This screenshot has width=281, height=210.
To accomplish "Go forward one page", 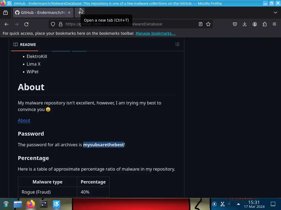I will (x=16, y=24).
